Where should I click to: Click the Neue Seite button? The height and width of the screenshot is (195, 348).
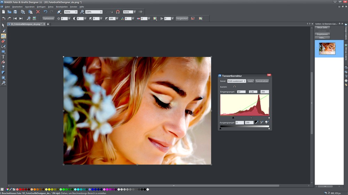(322, 27)
